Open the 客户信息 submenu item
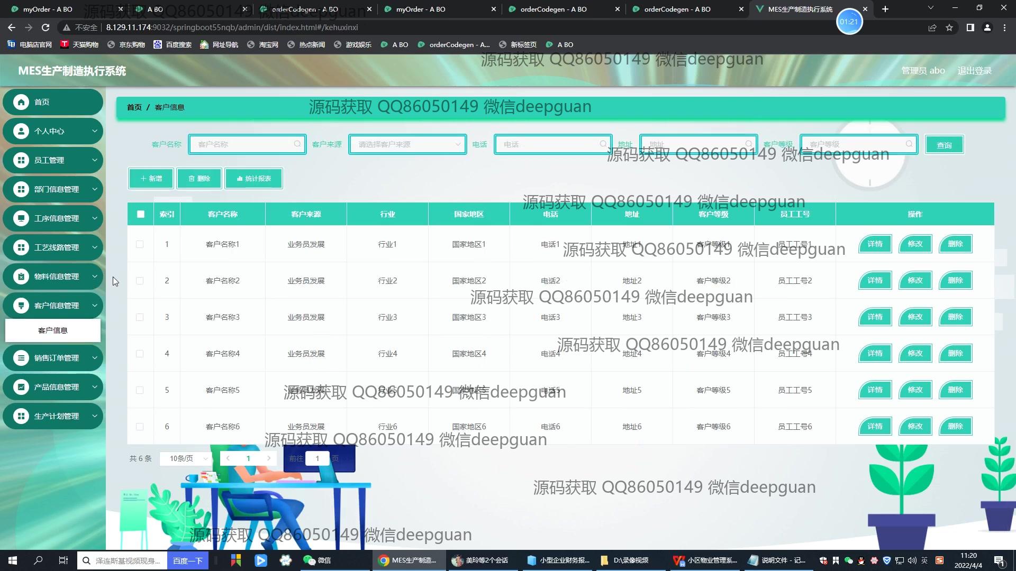1016x571 pixels. point(53,330)
